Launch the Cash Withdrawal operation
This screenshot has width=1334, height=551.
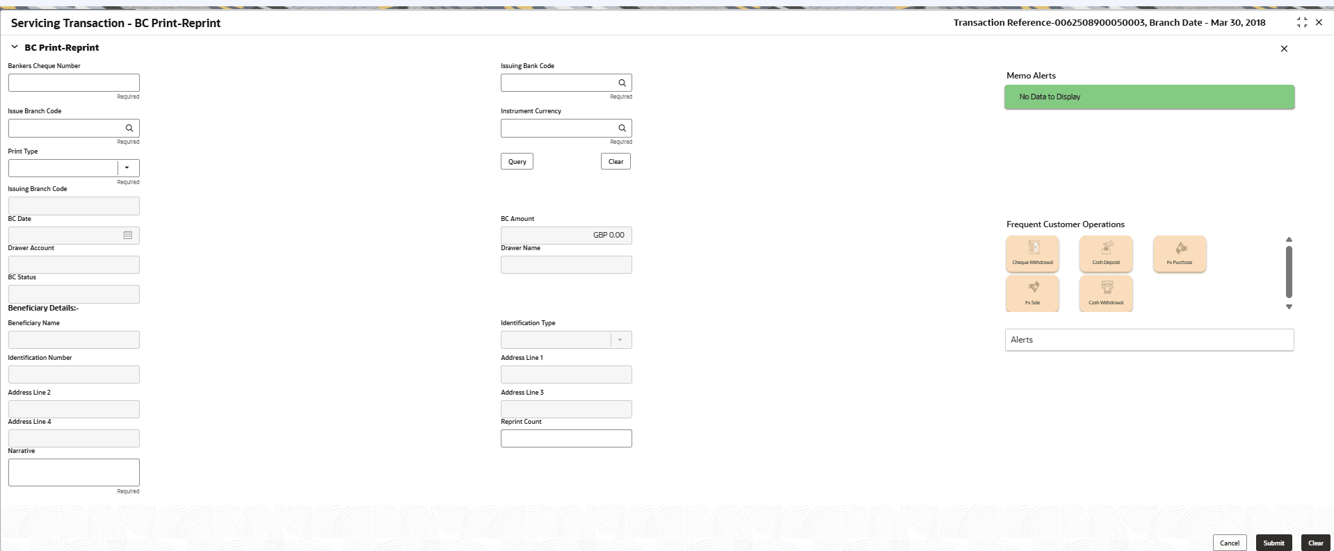click(1106, 293)
